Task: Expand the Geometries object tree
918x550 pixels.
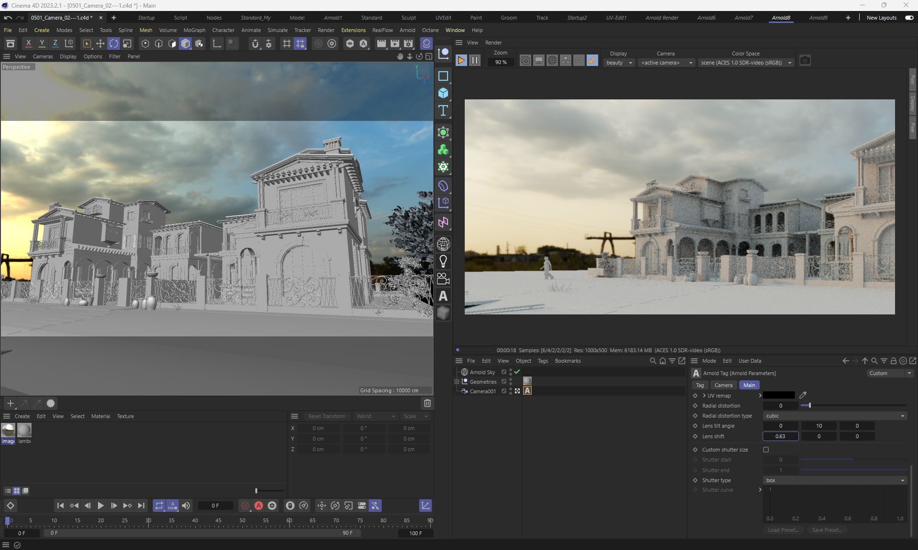Action: click(x=457, y=382)
